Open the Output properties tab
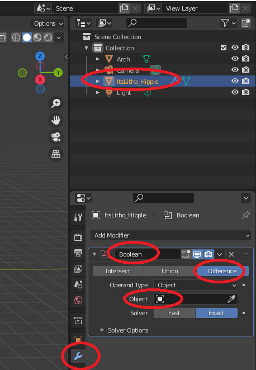Viewport: 256px width, 370px height. click(x=78, y=253)
